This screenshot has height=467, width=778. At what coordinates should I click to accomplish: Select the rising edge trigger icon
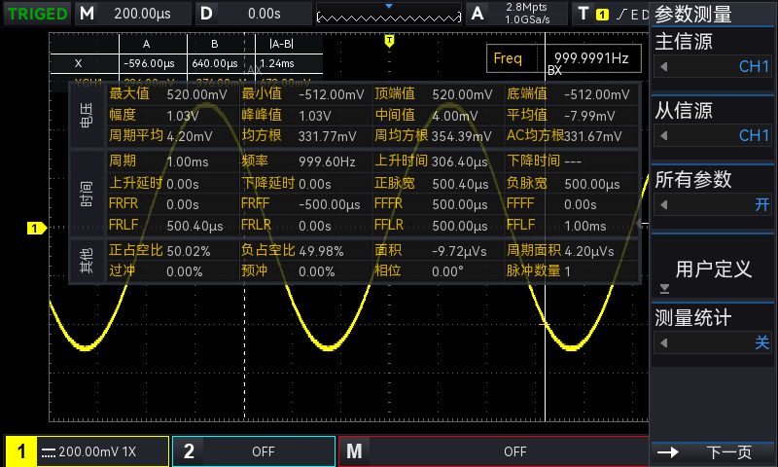621,14
